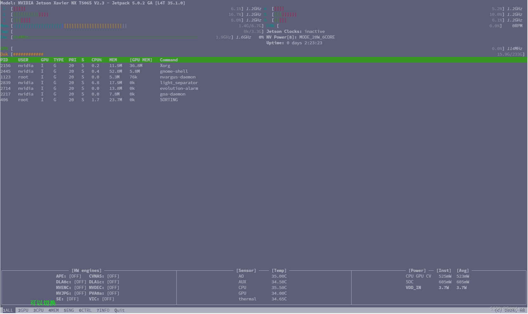Click the NVDEC: [OFF] engine status
Image resolution: width=528 pixels, height=314 pixels.
click(104, 287)
